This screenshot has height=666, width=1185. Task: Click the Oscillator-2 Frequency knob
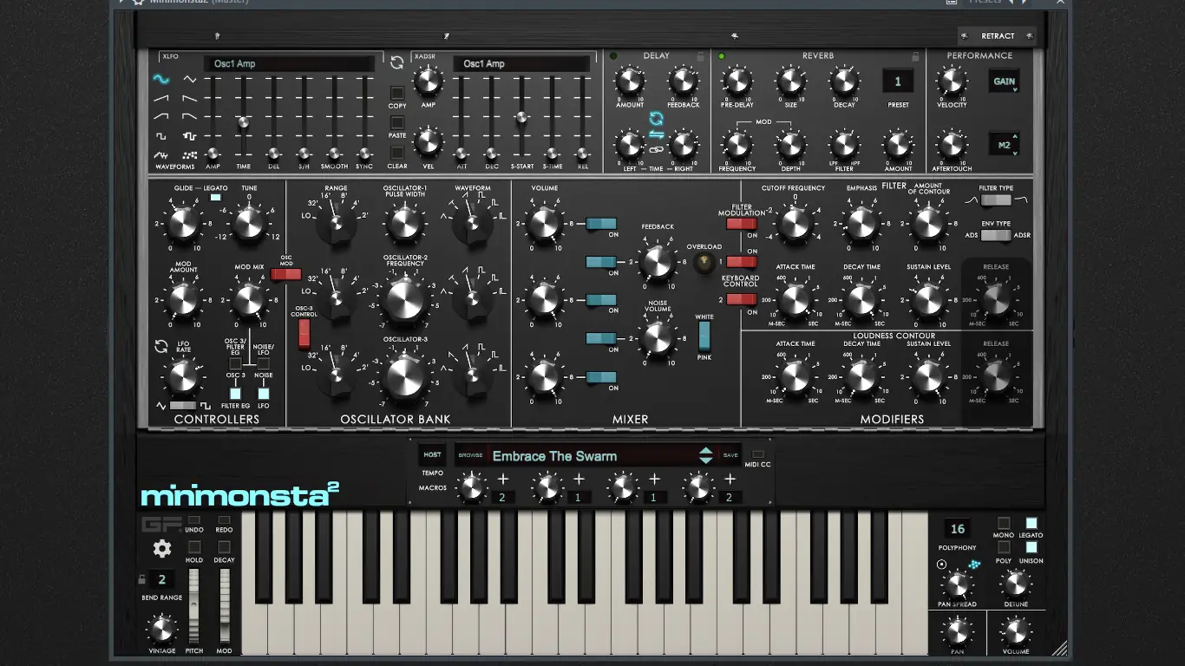[x=405, y=298]
